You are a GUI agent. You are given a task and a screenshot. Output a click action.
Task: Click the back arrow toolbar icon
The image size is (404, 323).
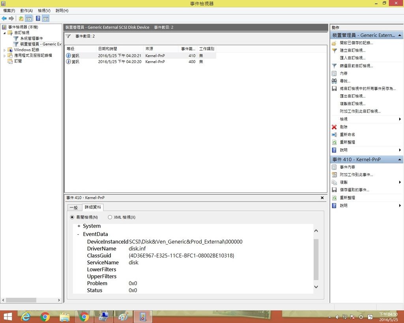(4, 19)
